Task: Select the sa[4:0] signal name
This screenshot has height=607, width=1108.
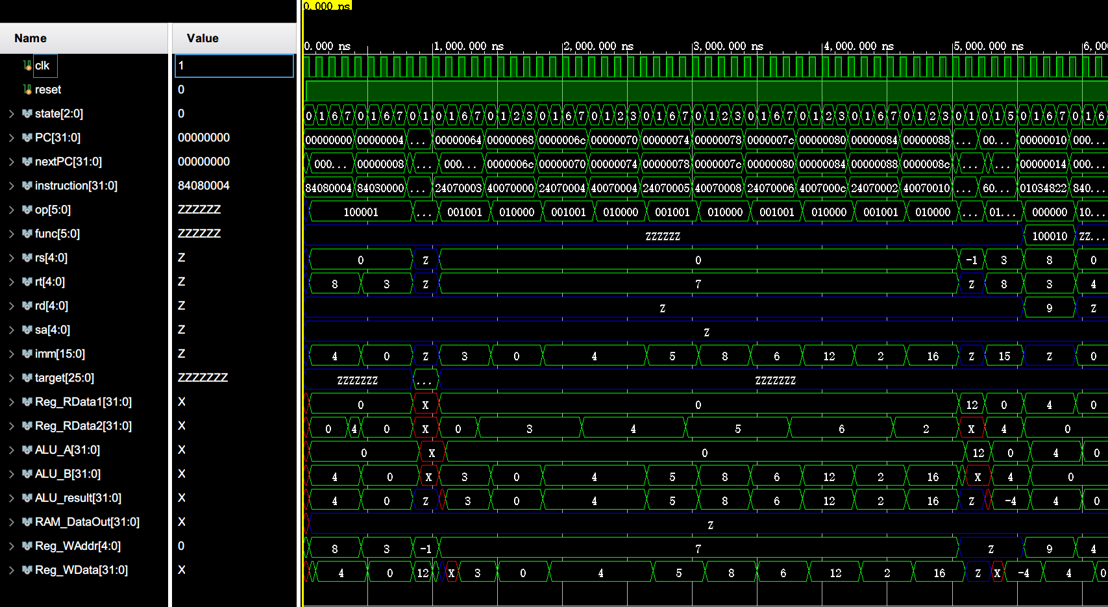Action: (x=53, y=330)
